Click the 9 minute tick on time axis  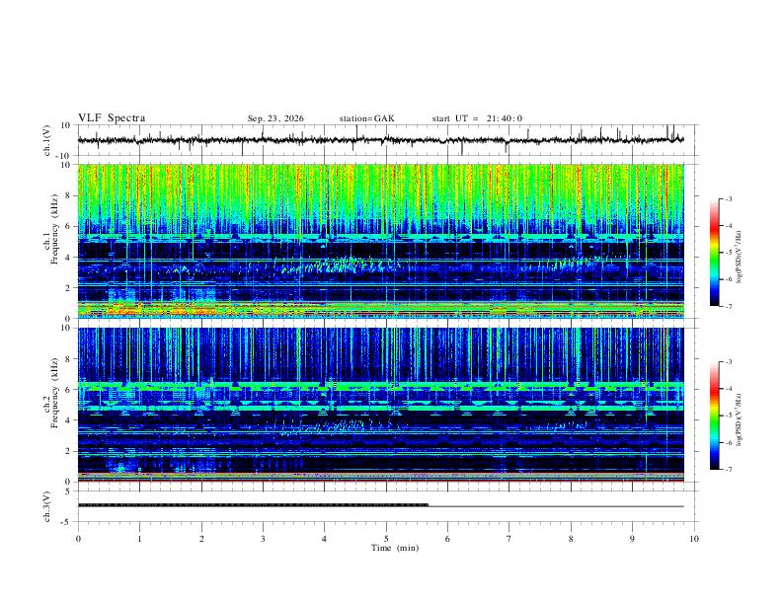coord(632,539)
